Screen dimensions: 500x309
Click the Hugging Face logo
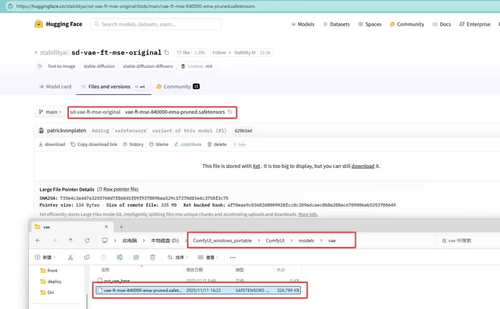(58, 24)
